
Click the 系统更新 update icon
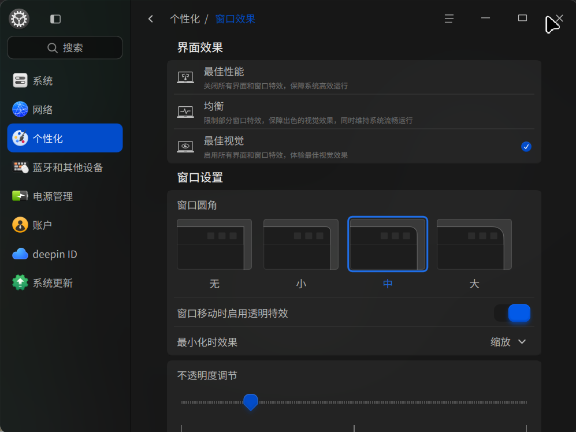pyautogui.click(x=20, y=282)
